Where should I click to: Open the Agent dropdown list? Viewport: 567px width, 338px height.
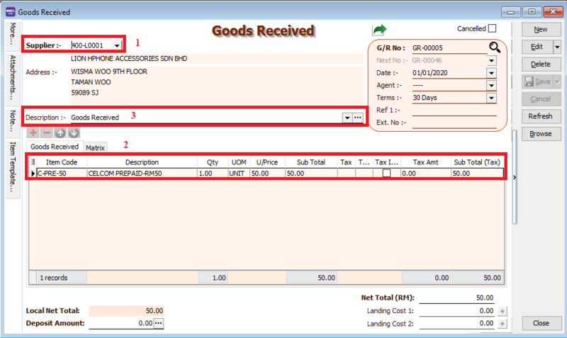click(491, 85)
